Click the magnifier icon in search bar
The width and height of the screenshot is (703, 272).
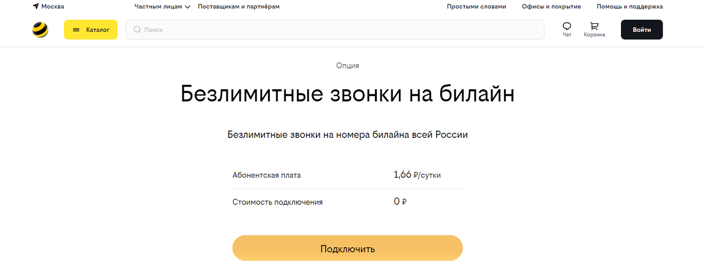tap(137, 29)
